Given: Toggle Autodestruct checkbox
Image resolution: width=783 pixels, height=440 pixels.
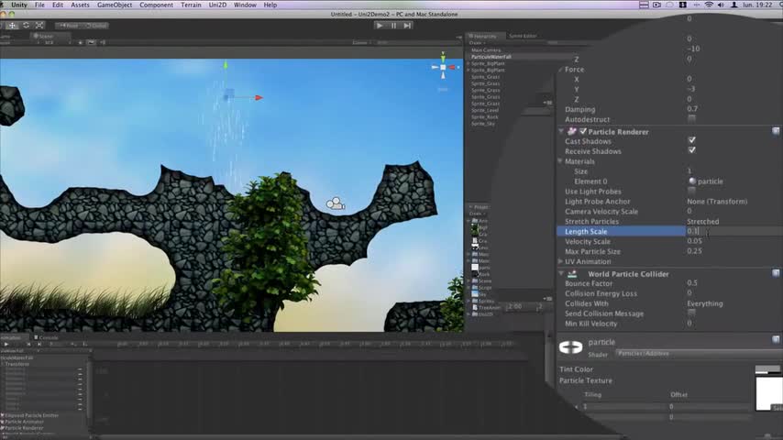Looking at the screenshot, I should pos(691,119).
